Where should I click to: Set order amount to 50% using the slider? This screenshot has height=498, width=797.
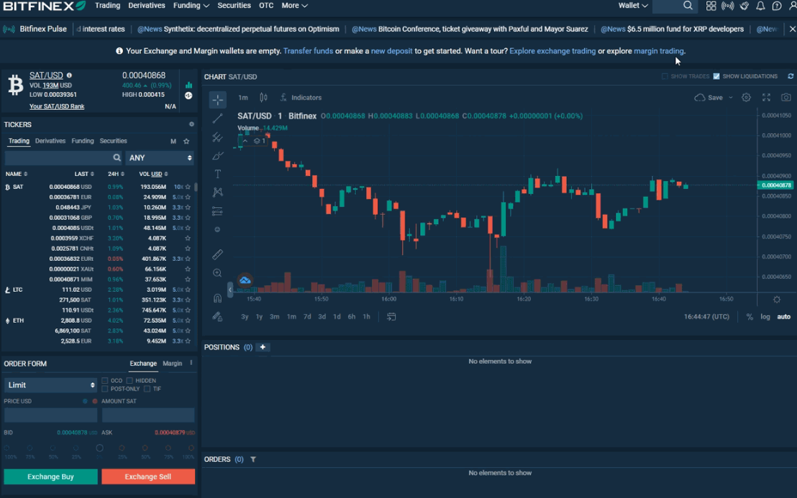[53, 448]
